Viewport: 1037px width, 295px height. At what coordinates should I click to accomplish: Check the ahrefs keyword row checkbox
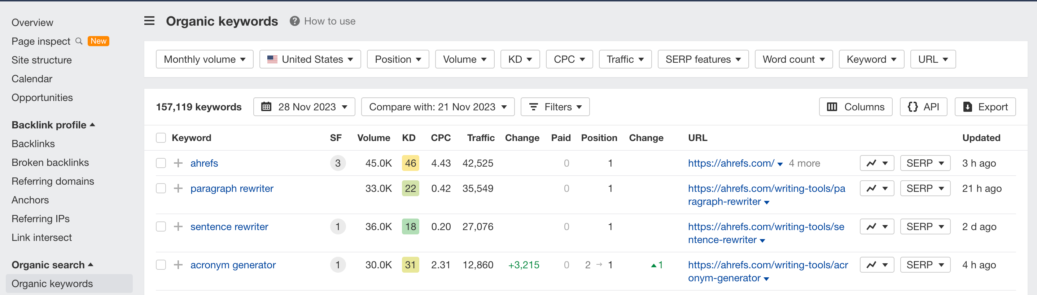[161, 163]
